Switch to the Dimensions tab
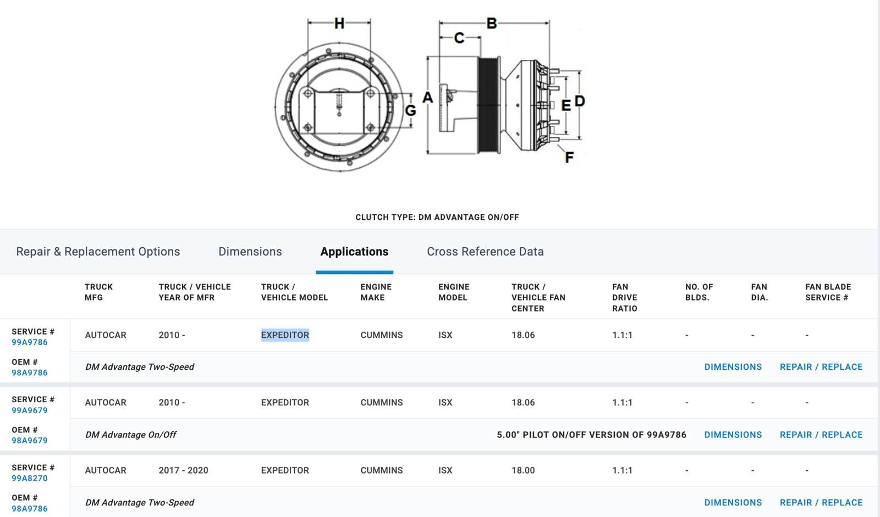The height and width of the screenshot is (517, 880). (x=250, y=252)
